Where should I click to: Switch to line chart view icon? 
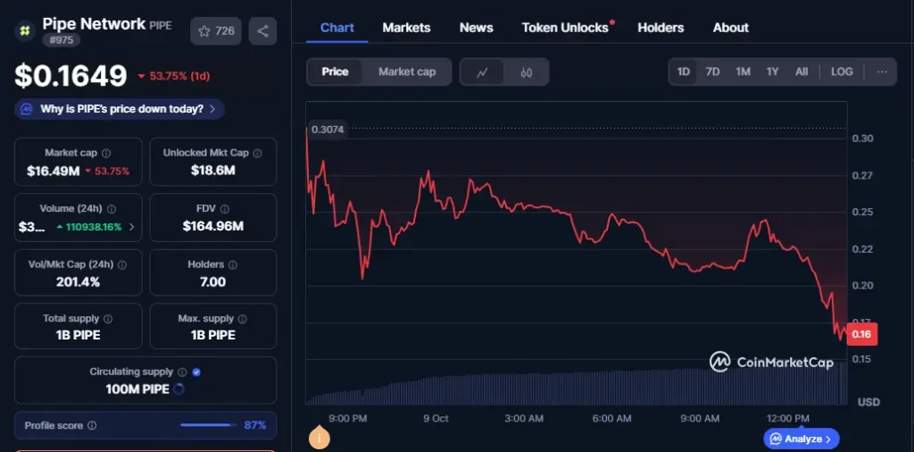[x=482, y=72]
